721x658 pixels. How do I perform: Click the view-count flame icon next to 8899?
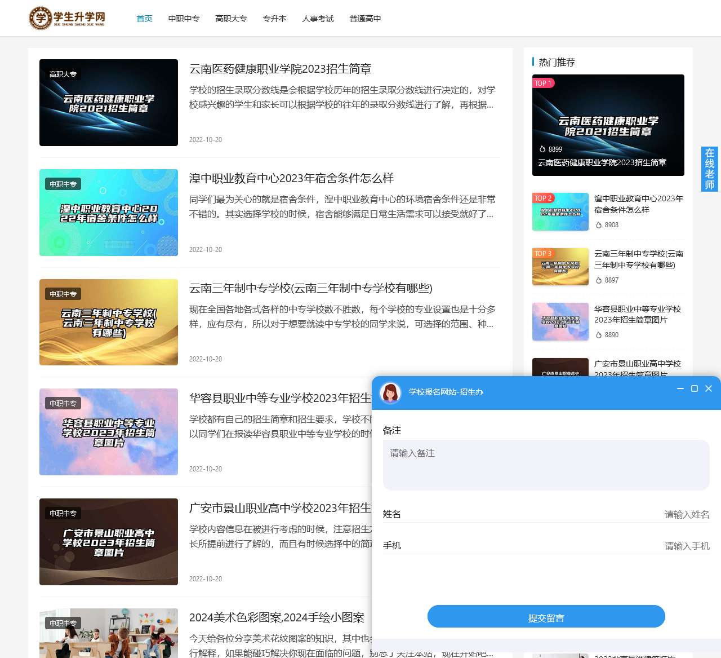(x=542, y=149)
